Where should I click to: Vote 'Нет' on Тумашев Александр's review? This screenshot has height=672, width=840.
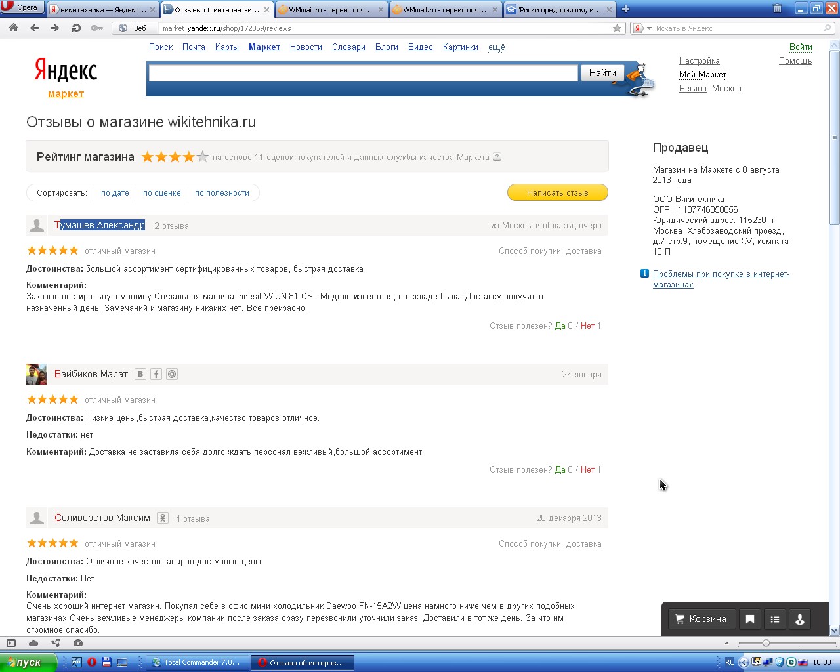[x=587, y=326]
